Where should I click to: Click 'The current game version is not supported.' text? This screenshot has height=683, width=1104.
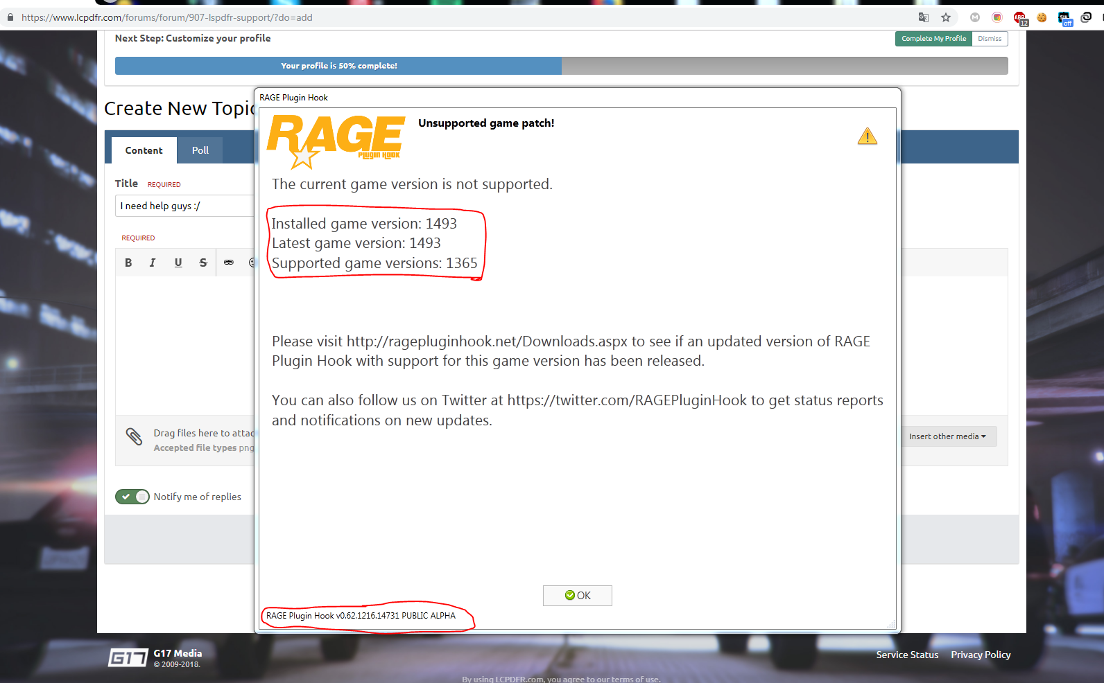click(412, 184)
